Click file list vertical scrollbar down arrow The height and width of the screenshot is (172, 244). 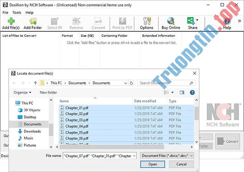click(197, 142)
